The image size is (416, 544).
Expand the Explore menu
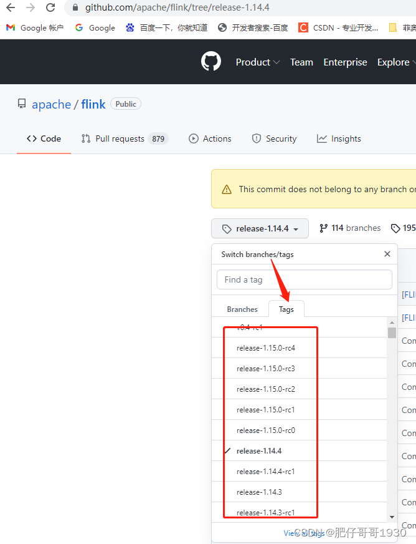click(396, 62)
